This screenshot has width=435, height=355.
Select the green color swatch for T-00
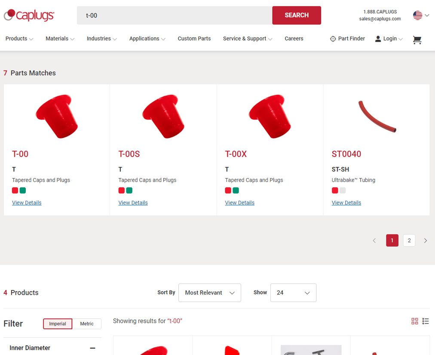23,191
